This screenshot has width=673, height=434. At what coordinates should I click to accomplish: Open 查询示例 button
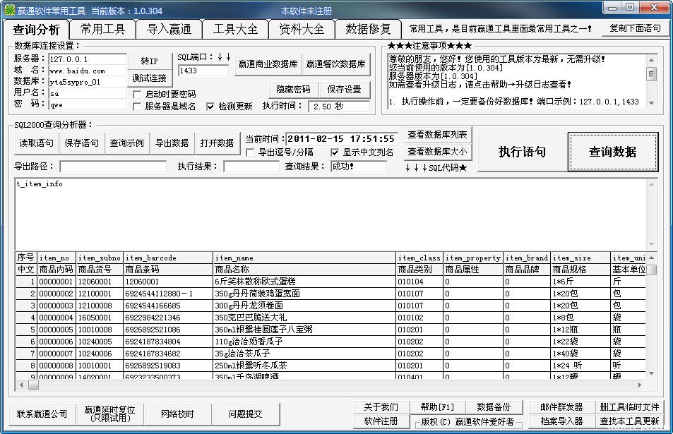tap(126, 143)
